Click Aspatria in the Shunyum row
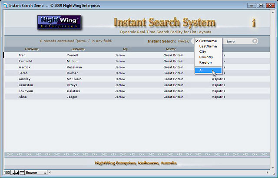Screen dimensions: 278x178 (x=218, y=91)
